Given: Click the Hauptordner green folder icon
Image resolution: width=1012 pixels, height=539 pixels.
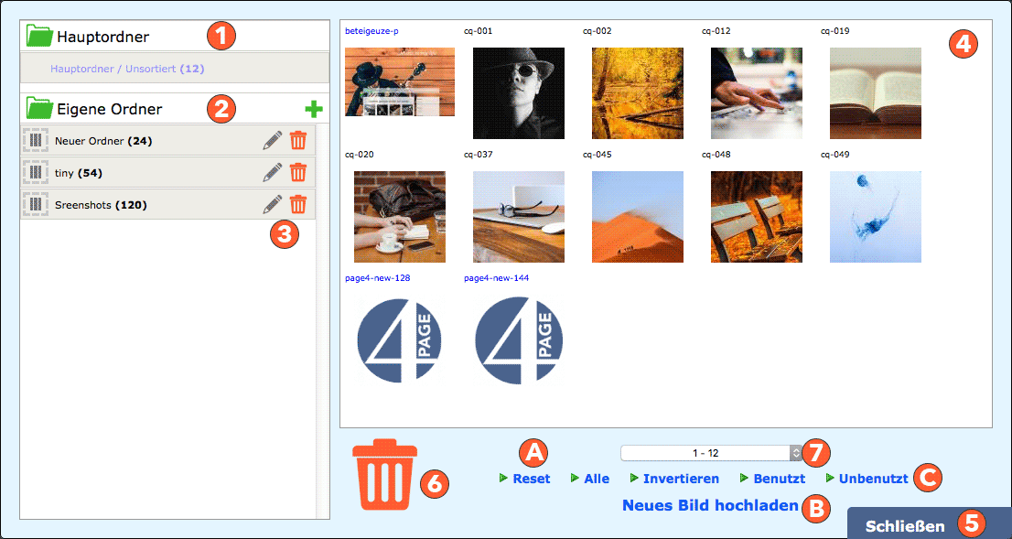Looking at the screenshot, I should [39, 37].
